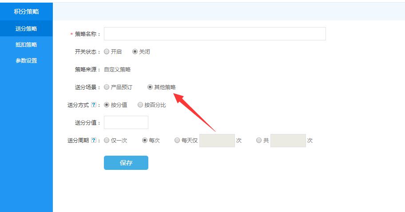Select the 共 radio button

tap(259, 141)
